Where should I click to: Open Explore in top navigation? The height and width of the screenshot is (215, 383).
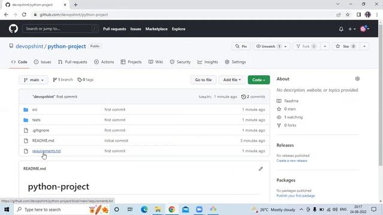point(178,29)
